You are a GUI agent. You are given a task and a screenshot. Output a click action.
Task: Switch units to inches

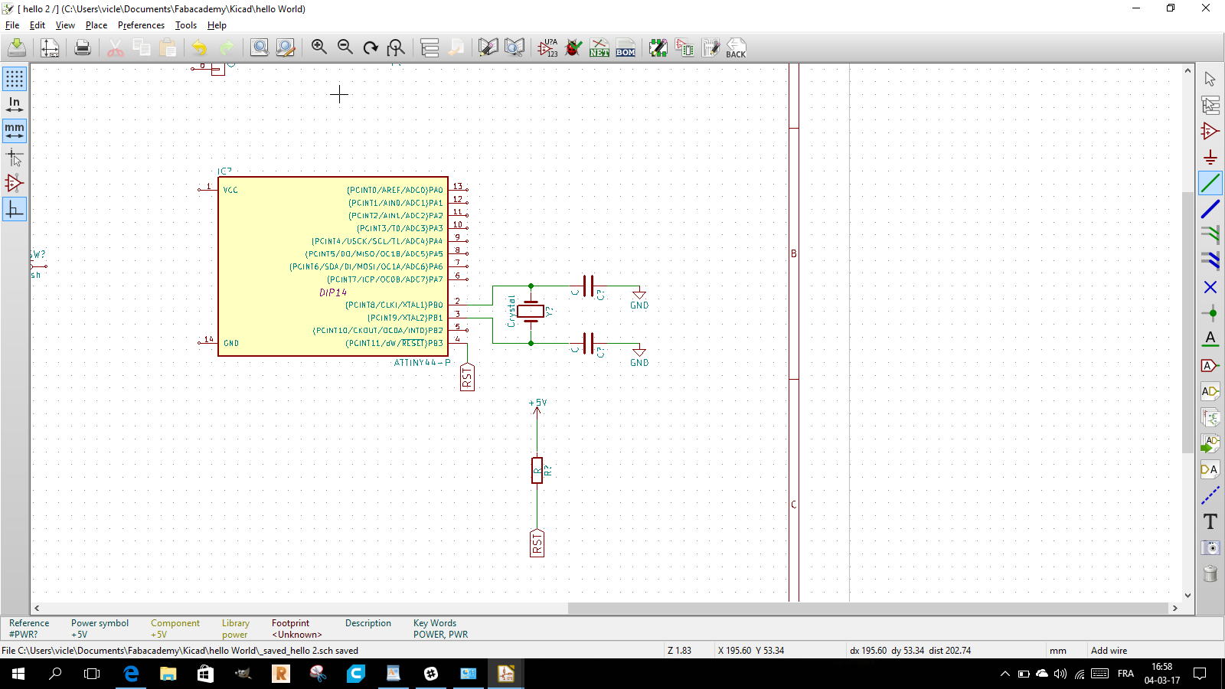click(15, 105)
